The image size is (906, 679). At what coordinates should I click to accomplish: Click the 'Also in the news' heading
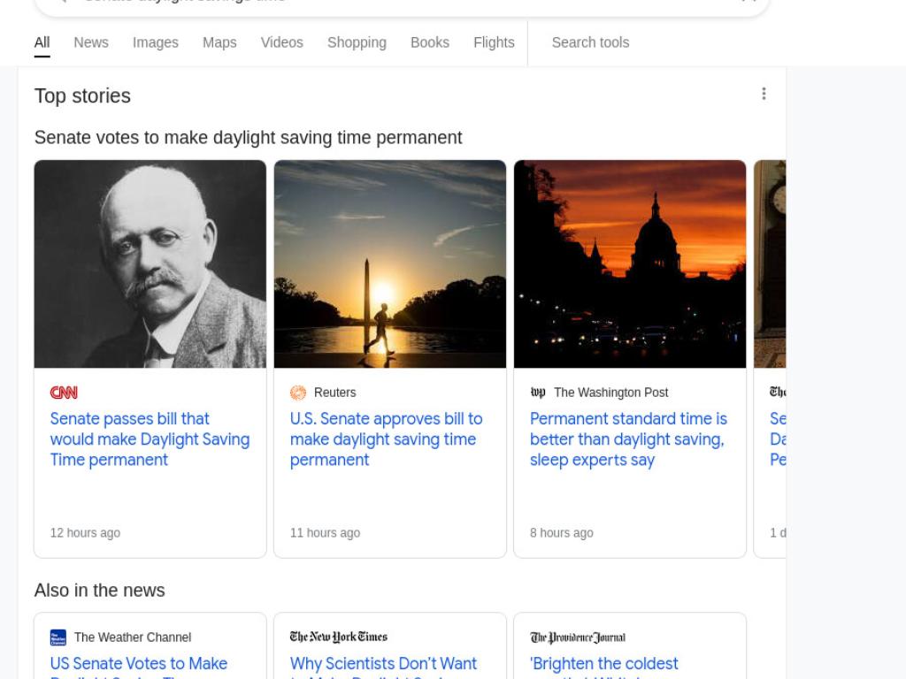point(99,591)
